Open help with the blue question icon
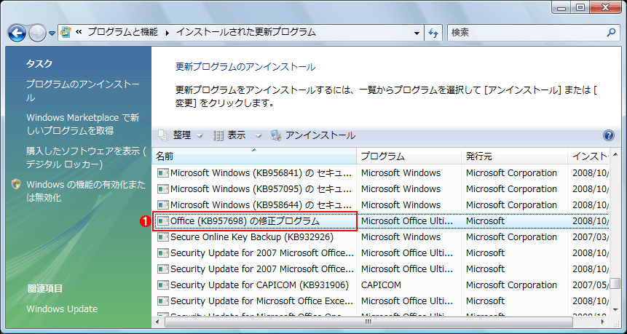Screen dimensions: 627x334 point(608,135)
